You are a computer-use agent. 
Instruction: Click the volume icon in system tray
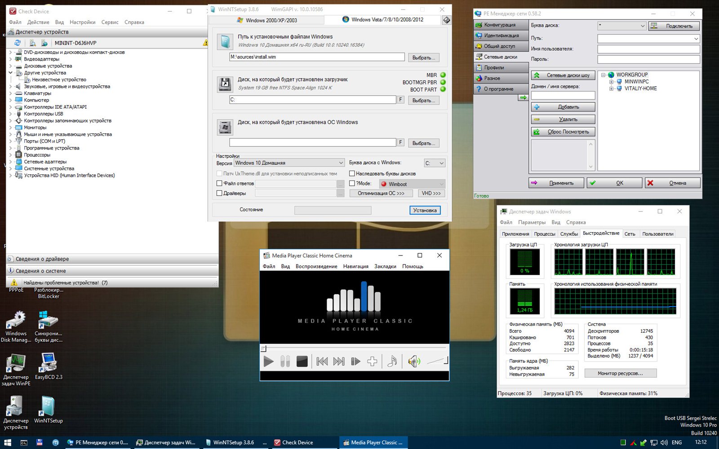point(665,442)
